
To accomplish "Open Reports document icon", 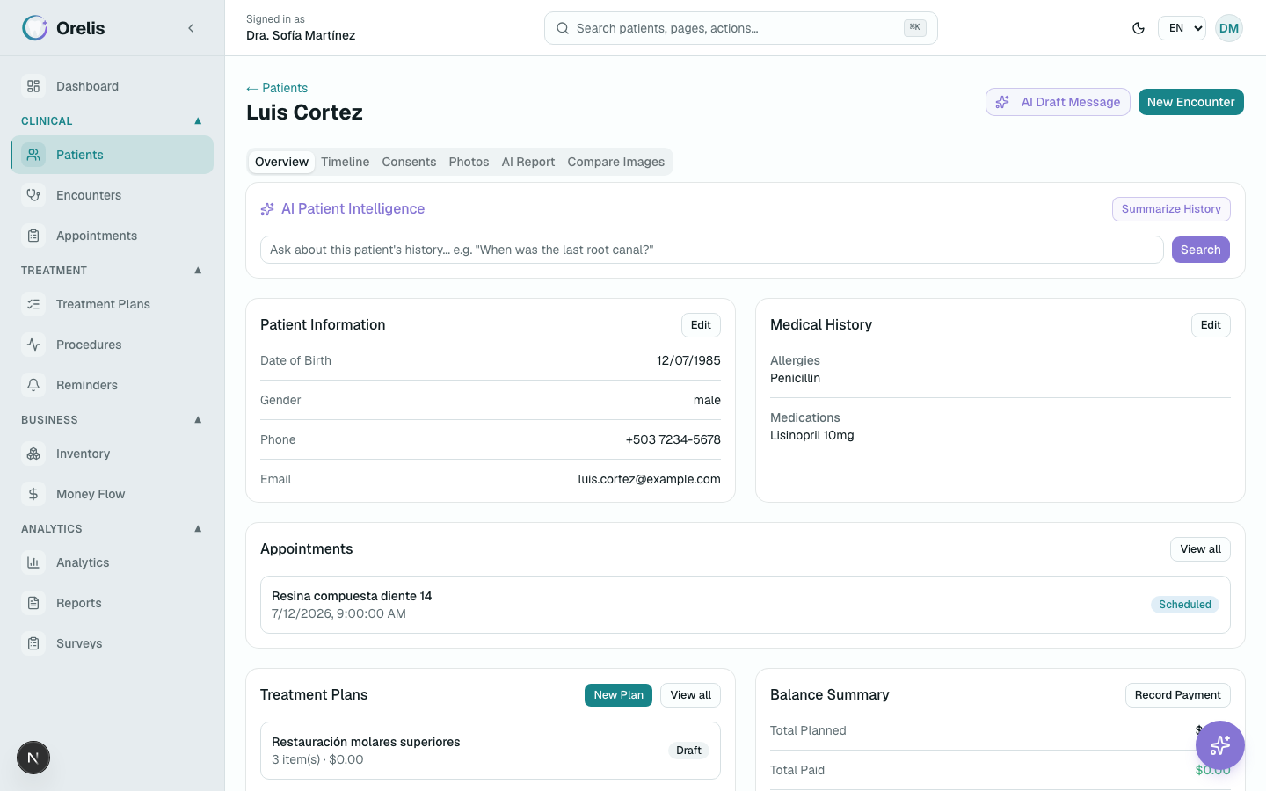I will pos(33,603).
